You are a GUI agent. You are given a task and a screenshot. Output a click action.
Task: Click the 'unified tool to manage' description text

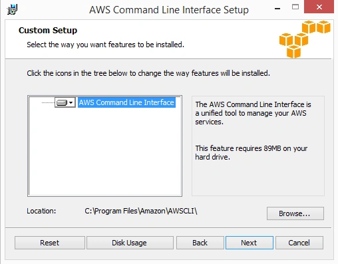click(x=253, y=113)
